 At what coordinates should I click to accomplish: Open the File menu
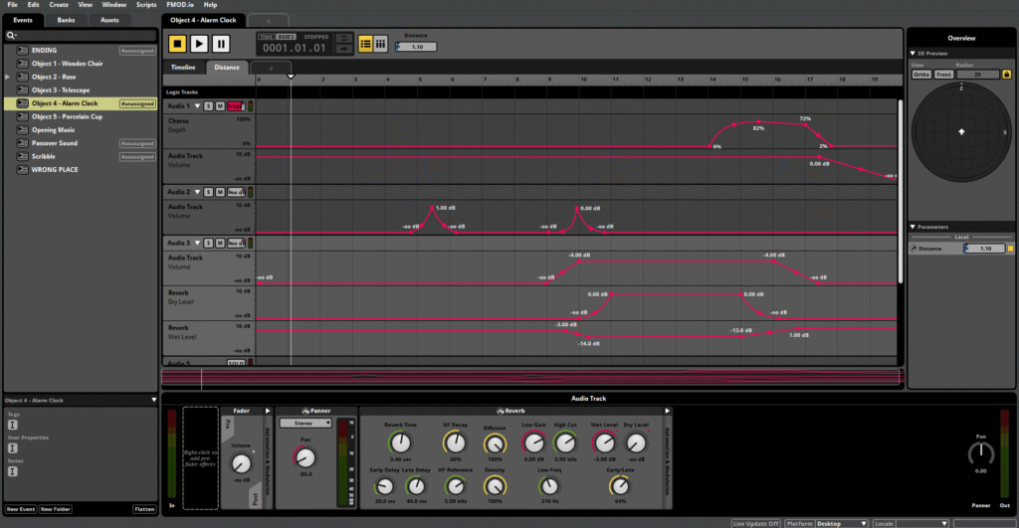pos(12,5)
